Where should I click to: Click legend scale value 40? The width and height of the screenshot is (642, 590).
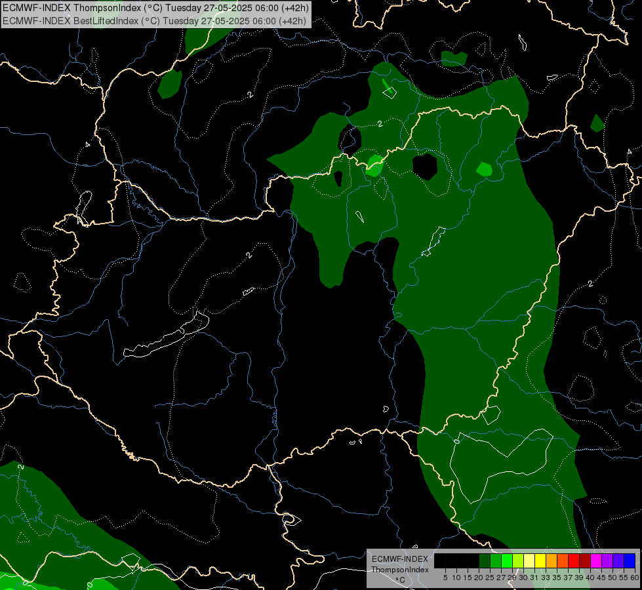coord(590,578)
